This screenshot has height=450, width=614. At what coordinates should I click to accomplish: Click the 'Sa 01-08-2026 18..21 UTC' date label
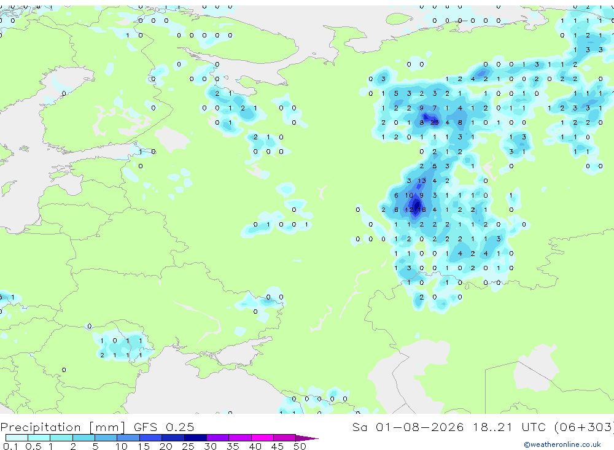coord(449,427)
